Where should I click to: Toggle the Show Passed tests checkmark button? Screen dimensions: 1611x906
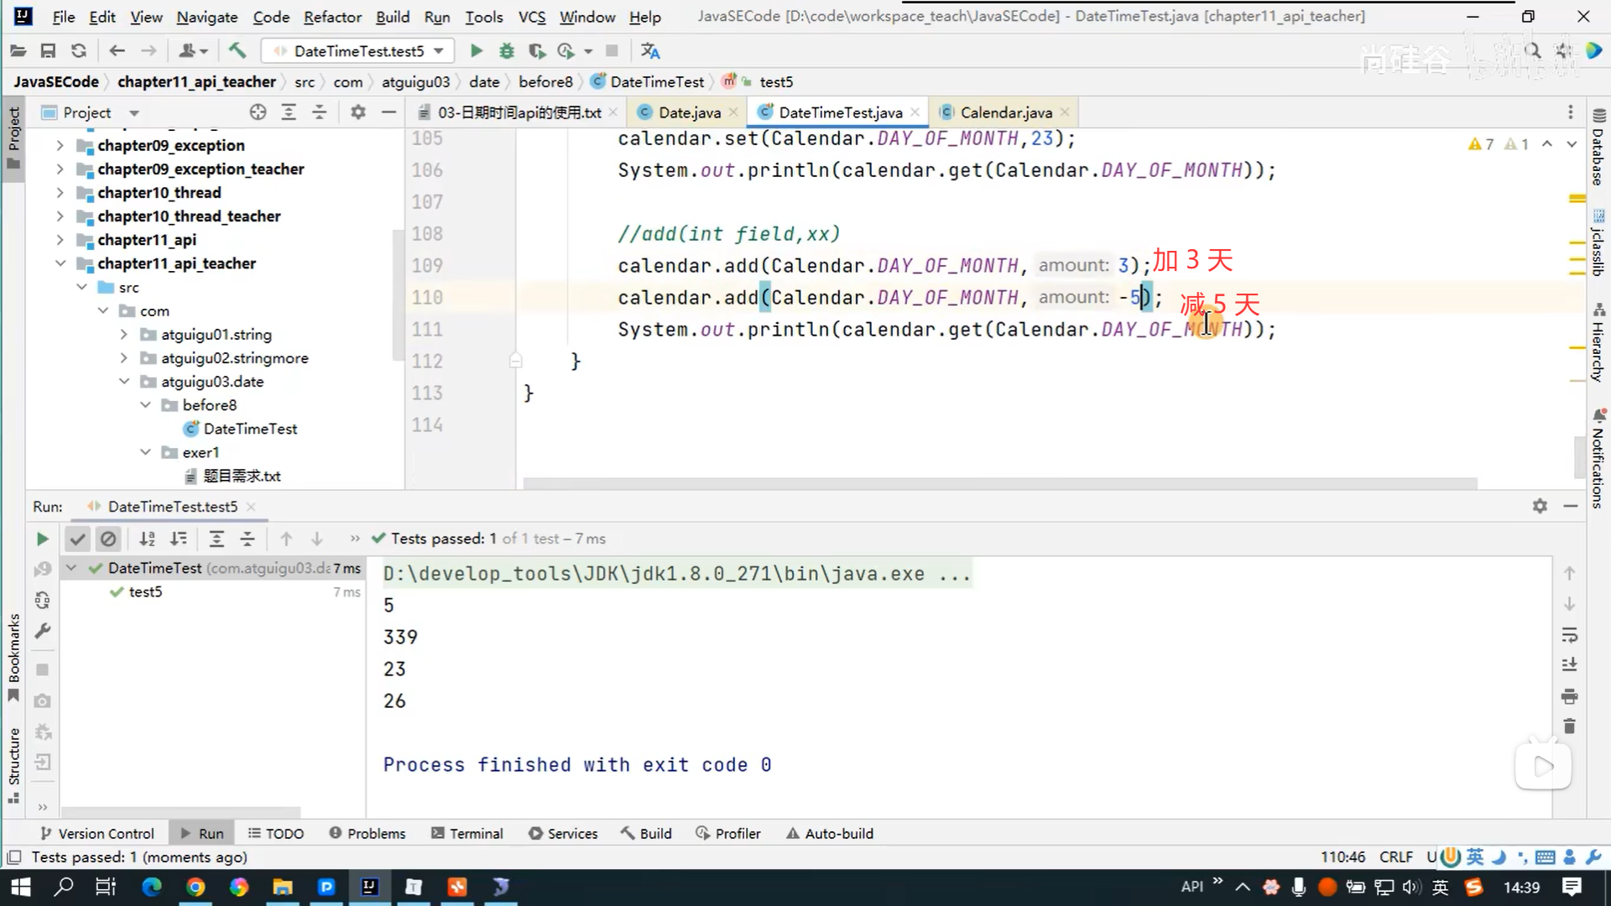pyautogui.click(x=77, y=539)
